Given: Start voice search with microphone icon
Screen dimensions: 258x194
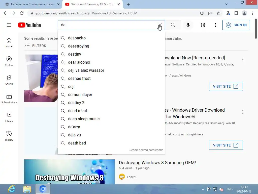Looking at the screenshot, I should coord(188,25).
